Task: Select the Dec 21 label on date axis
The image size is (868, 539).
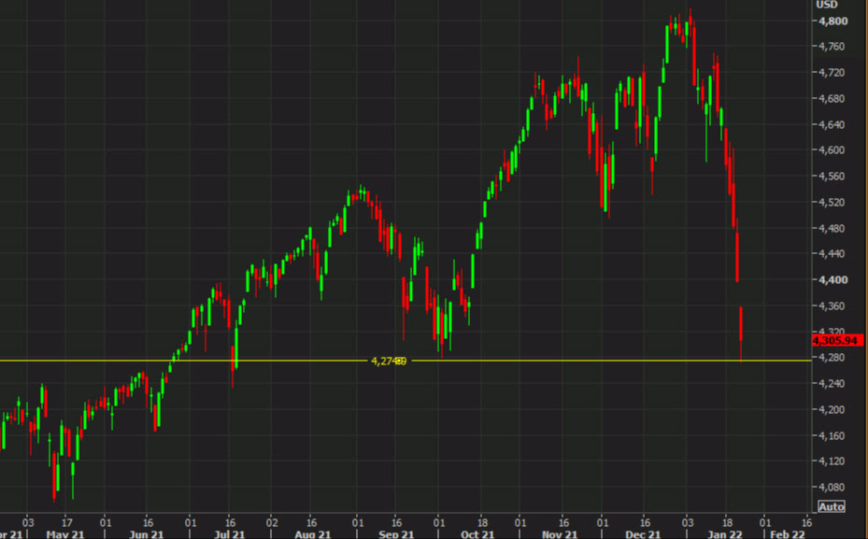Action: click(x=641, y=534)
